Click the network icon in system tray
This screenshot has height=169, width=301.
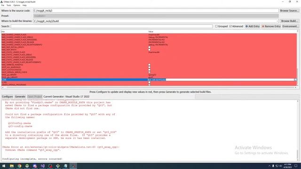point(277,166)
